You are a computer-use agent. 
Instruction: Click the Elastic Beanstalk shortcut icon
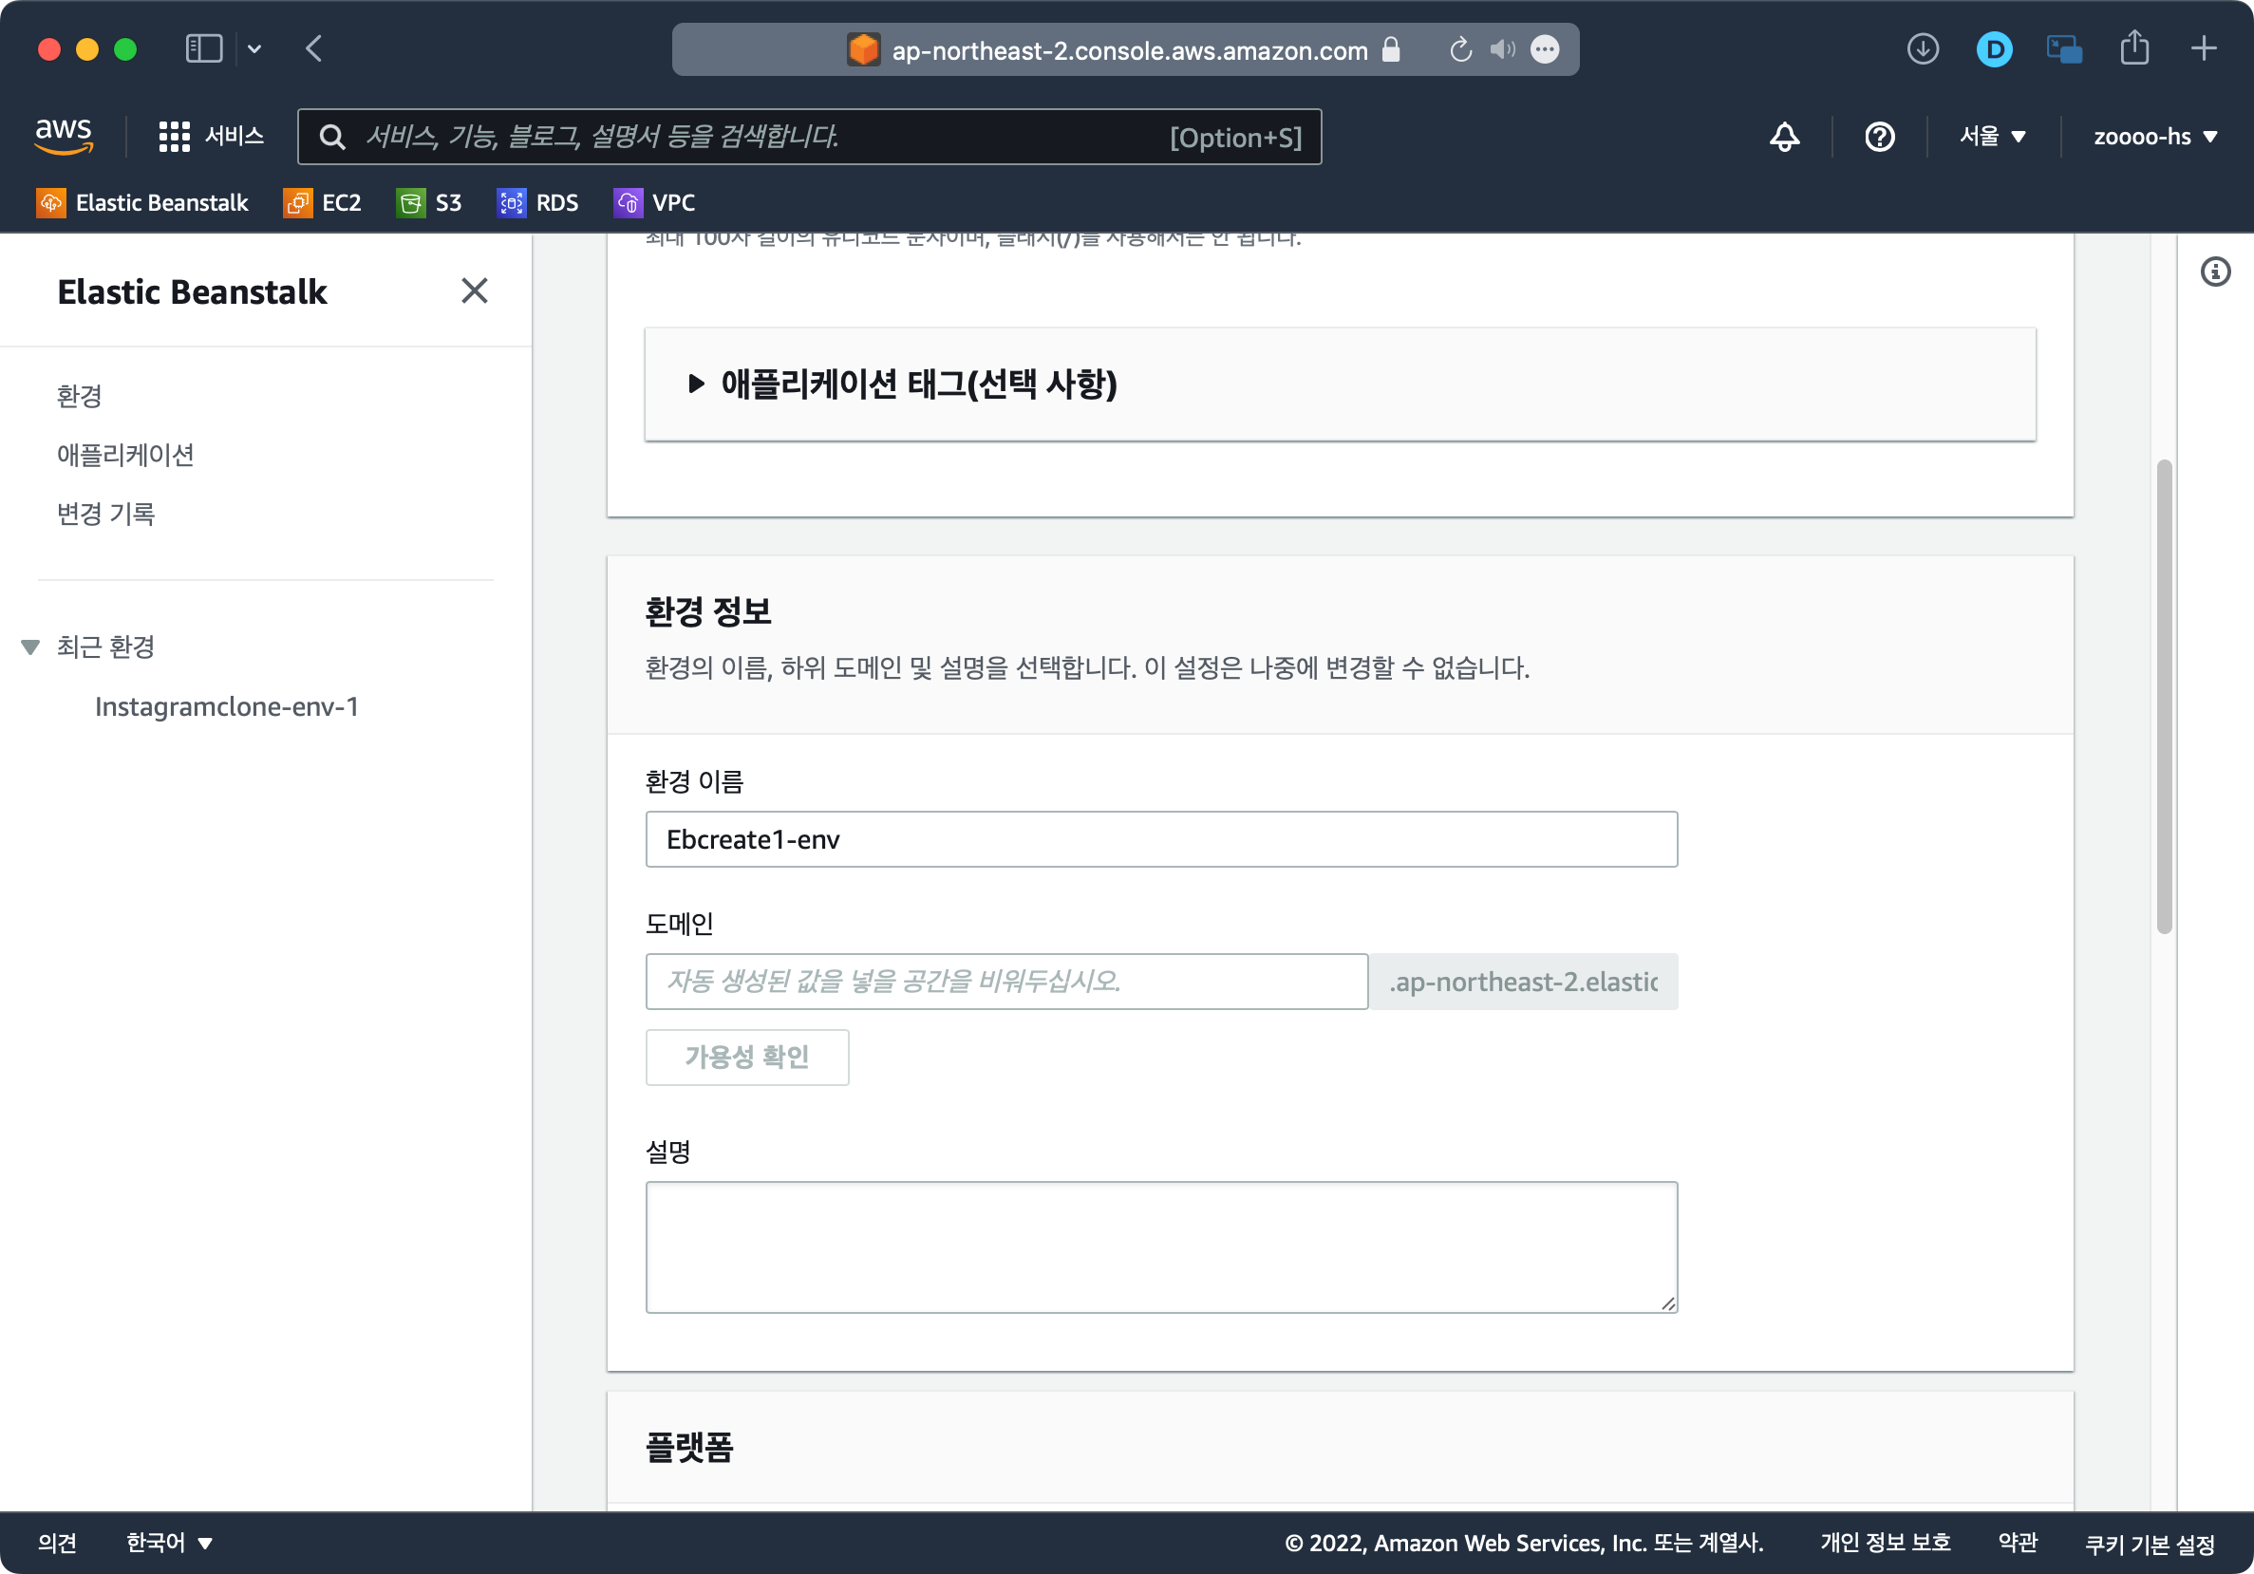(51, 202)
